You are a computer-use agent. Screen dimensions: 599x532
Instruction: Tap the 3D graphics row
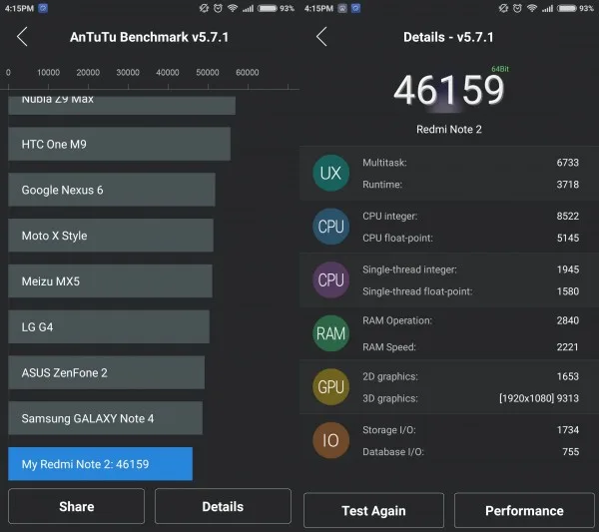[x=470, y=398]
